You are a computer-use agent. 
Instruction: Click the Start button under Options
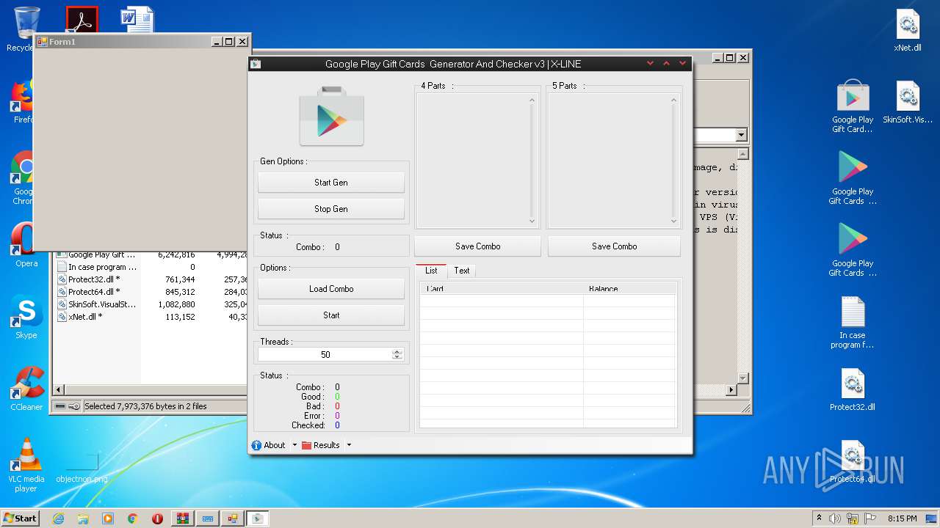pyautogui.click(x=331, y=315)
